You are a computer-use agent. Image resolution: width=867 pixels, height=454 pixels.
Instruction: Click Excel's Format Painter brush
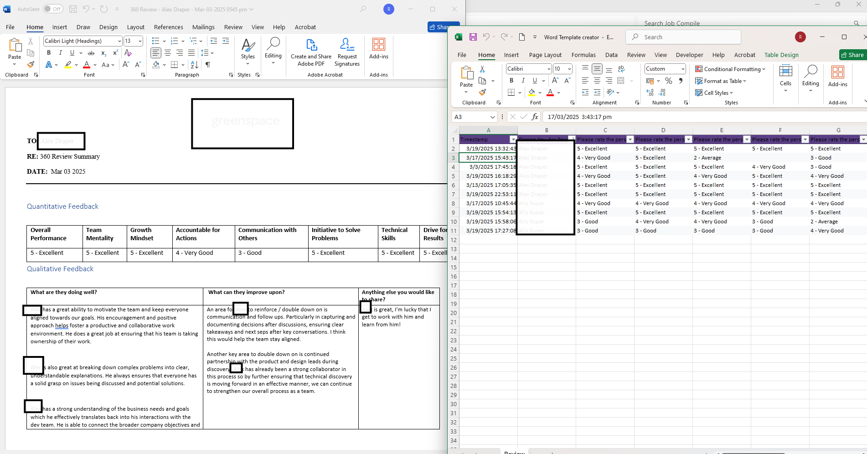(x=482, y=93)
